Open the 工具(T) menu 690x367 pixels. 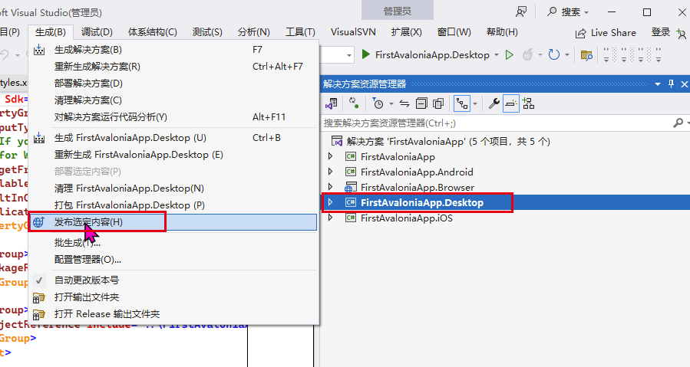300,32
